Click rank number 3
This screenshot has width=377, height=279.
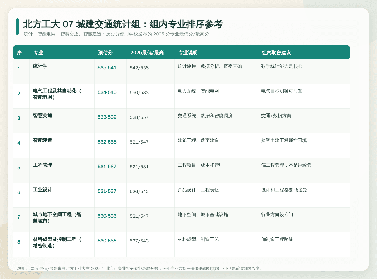pyautogui.click(x=19, y=118)
